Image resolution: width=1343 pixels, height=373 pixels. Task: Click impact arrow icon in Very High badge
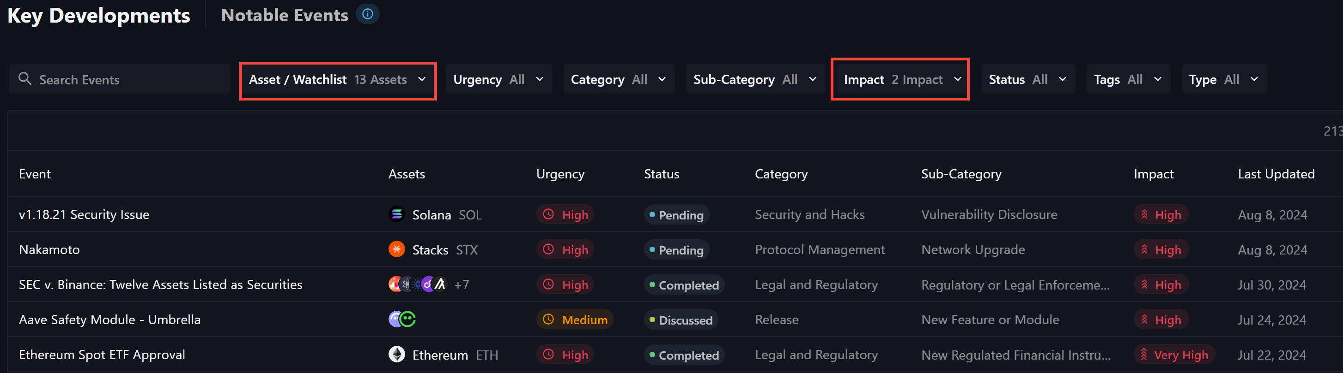tap(1143, 354)
